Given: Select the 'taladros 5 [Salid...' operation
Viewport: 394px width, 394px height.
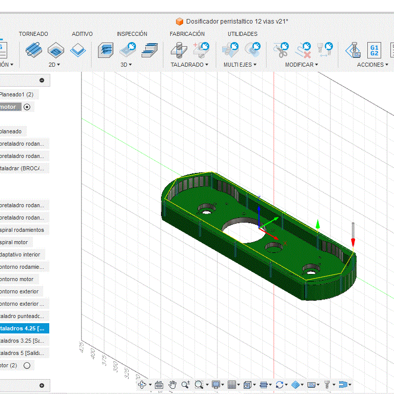Looking at the screenshot, I should [x=22, y=353].
